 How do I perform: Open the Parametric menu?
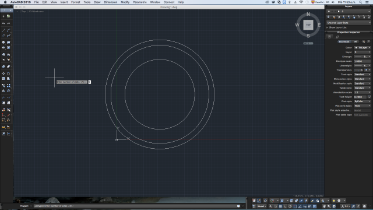(x=140, y=2)
